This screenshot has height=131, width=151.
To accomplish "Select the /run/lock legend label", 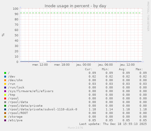I will coord(16,88).
